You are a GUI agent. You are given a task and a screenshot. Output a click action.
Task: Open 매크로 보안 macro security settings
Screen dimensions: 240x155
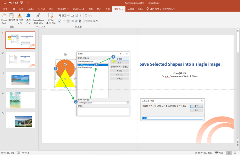(20, 19)
